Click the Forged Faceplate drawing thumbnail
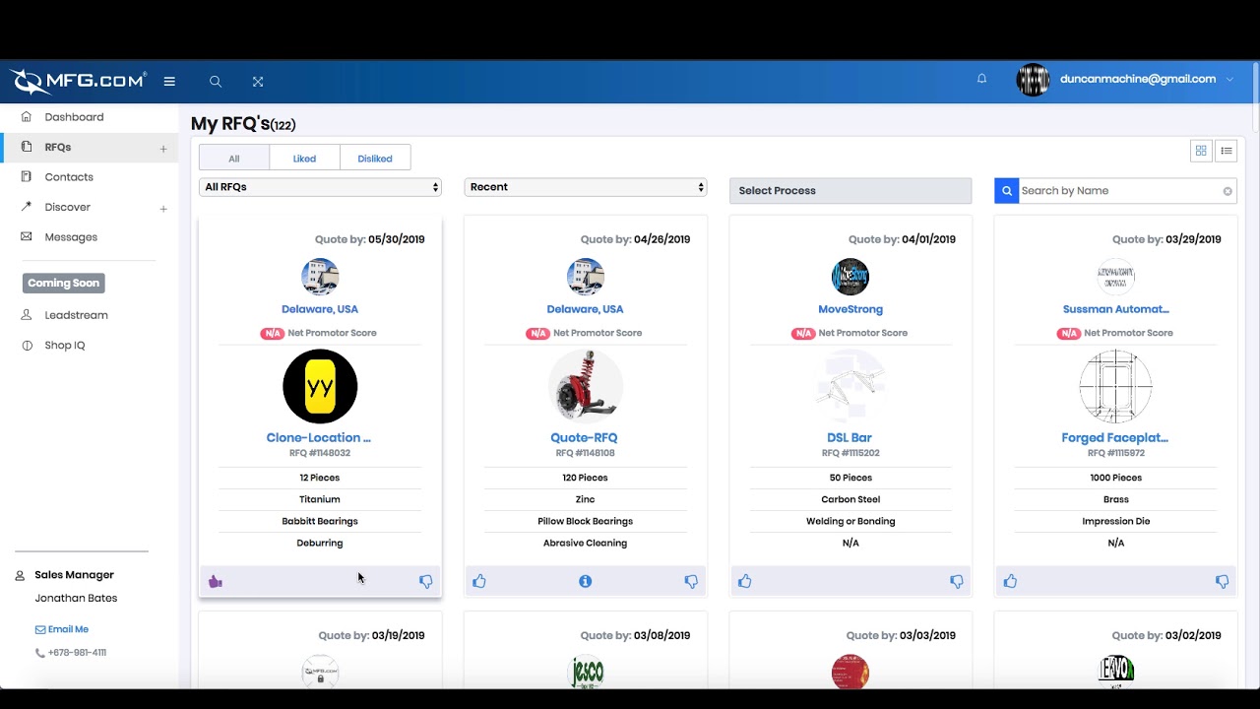The width and height of the screenshot is (1260, 709). pos(1115,386)
